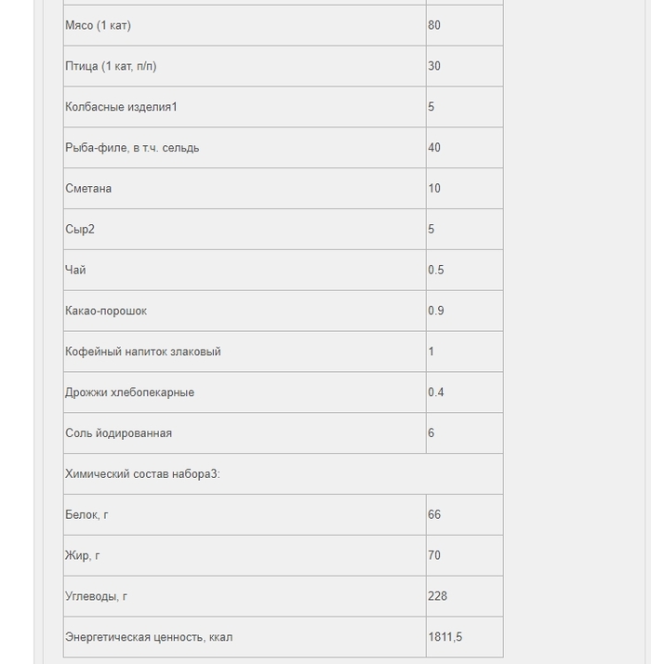The width and height of the screenshot is (651, 664).
Task: Click the value 80 in the Мясо row
Action: [434, 25]
